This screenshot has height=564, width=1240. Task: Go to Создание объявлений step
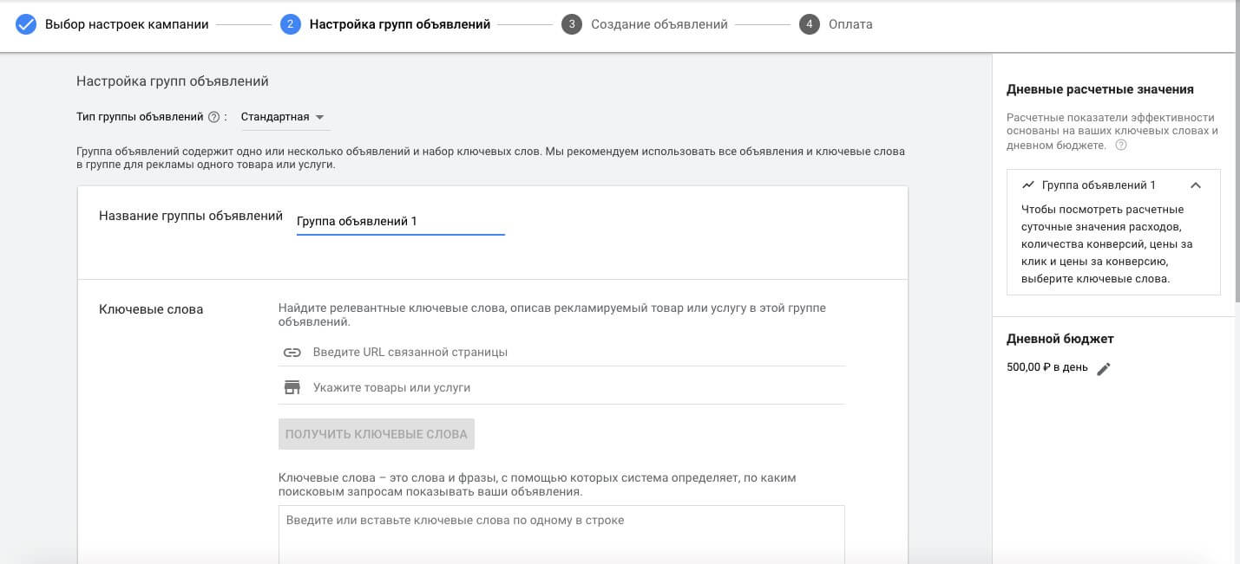[x=659, y=24]
